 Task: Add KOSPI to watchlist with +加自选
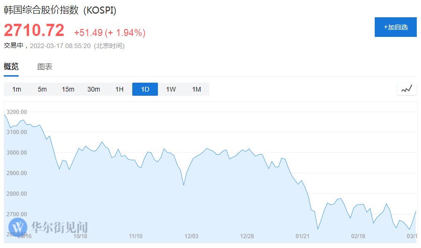coord(396,27)
